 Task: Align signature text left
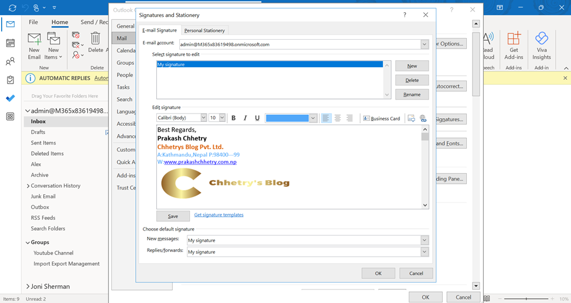326,118
